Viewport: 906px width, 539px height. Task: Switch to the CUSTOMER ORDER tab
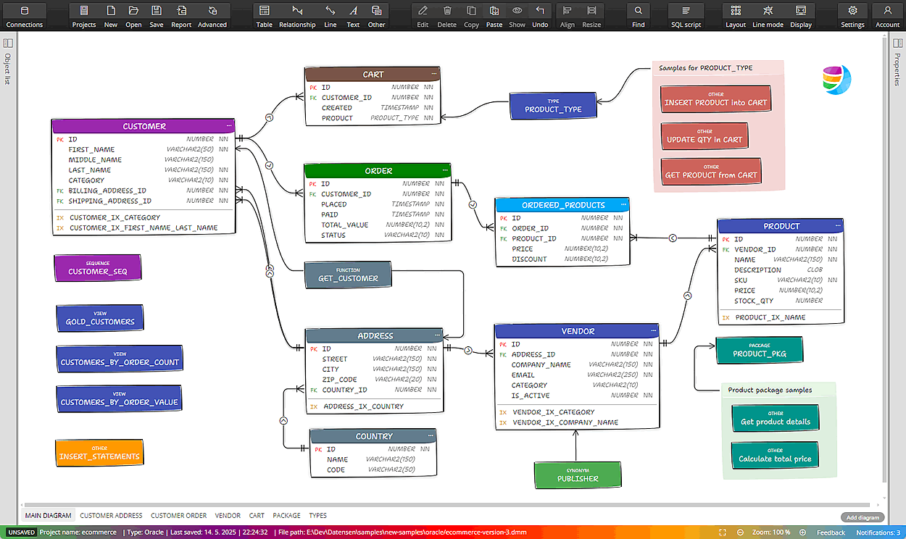click(178, 516)
